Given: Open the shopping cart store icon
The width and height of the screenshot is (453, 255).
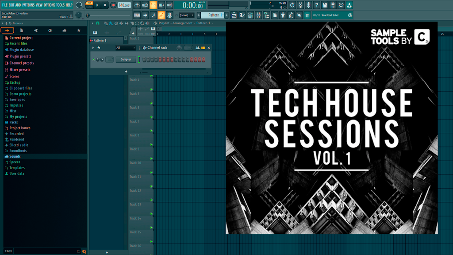Looking at the screenshot, I should [307, 15].
